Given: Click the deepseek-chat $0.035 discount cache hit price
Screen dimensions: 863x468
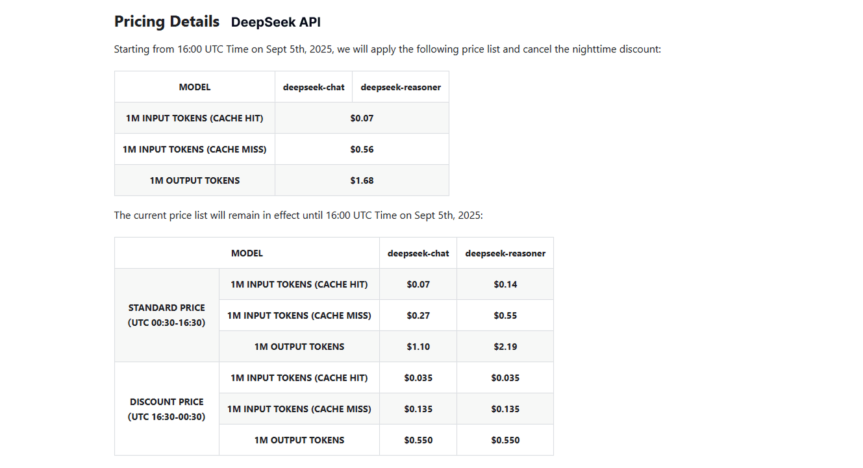Looking at the screenshot, I should pyautogui.click(x=418, y=378).
